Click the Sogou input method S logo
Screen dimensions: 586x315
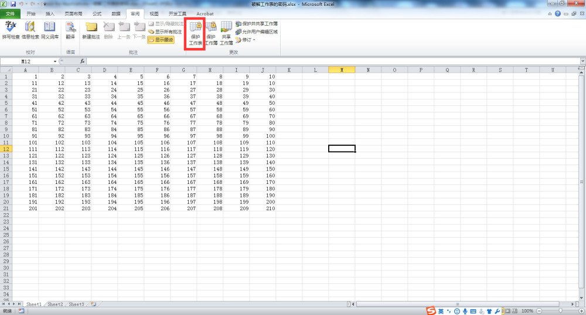tap(431, 311)
